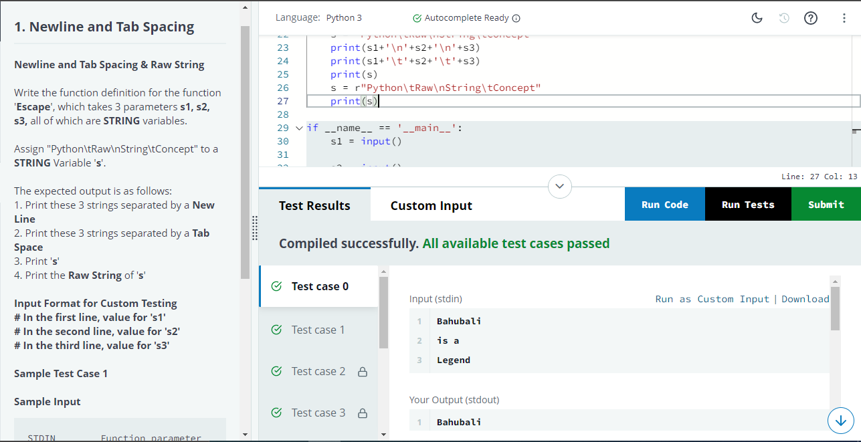Select the Test Results tab
Viewport: 861px width, 442px height.
314,205
